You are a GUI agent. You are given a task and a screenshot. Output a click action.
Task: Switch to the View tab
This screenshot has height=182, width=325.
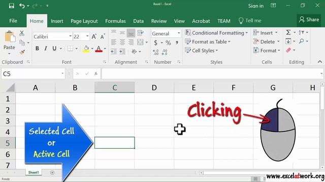click(179, 21)
